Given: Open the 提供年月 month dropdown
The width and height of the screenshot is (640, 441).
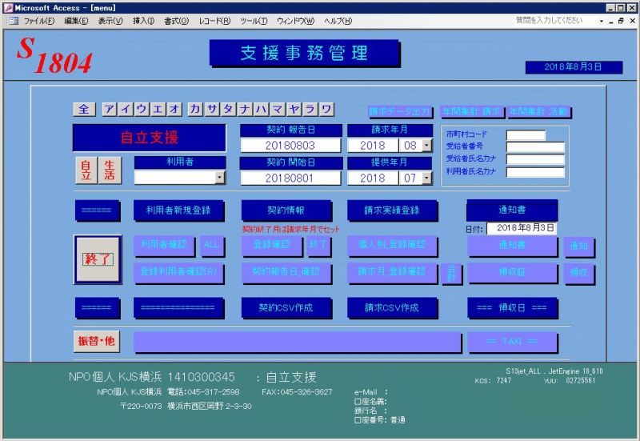Looking at the screenshot, I should click(x=426, y=178).
